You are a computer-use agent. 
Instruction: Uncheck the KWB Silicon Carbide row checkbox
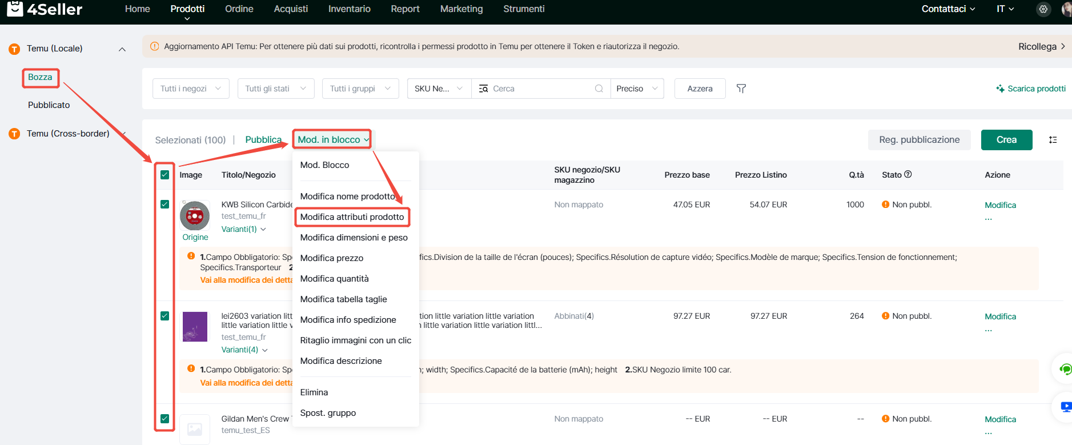coord(164,205)
